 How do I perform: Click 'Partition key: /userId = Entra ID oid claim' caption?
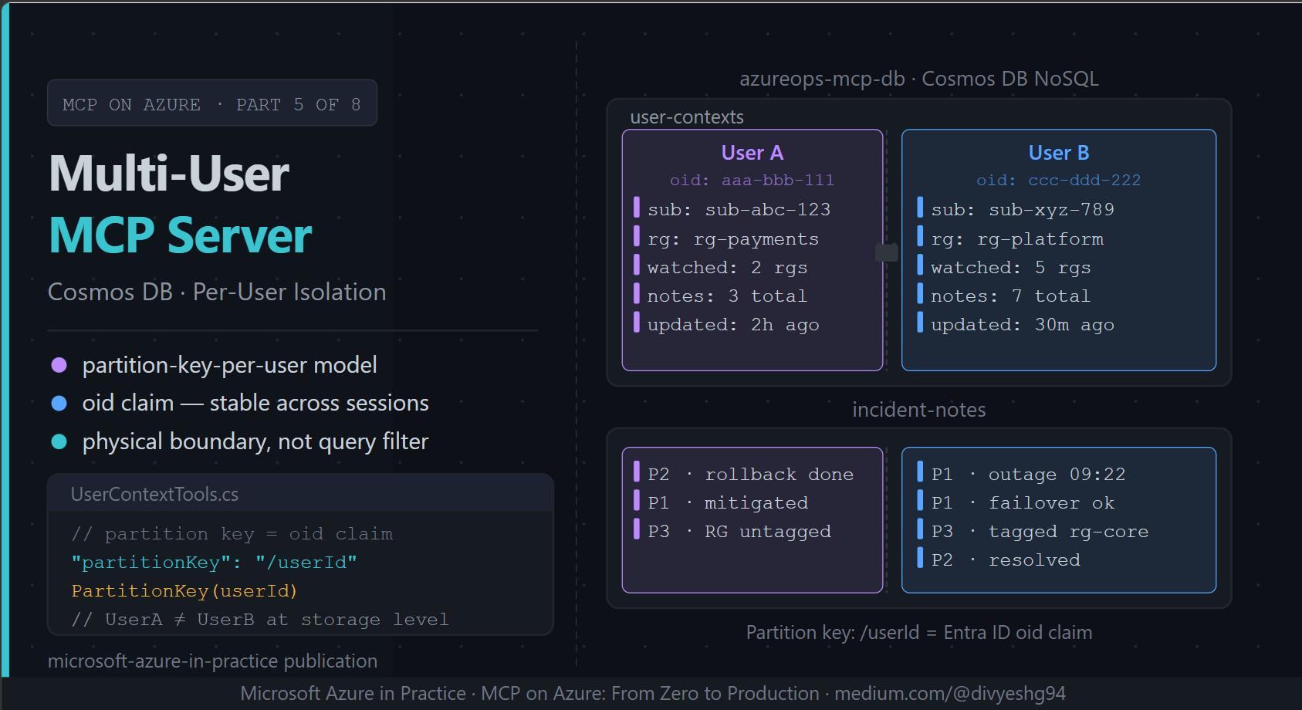[x=919, y=633]
